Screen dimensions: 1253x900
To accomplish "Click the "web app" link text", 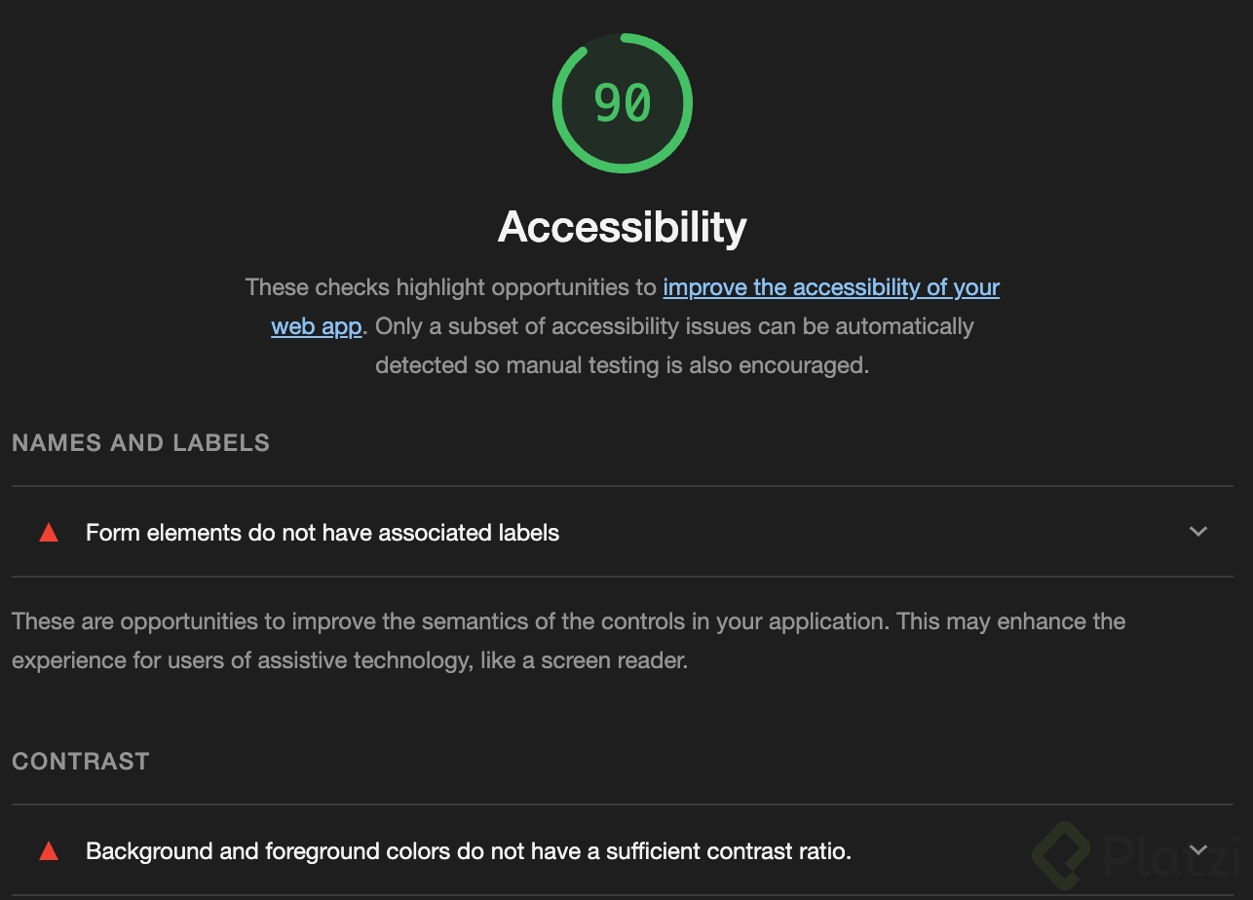I will click(316, 326).
